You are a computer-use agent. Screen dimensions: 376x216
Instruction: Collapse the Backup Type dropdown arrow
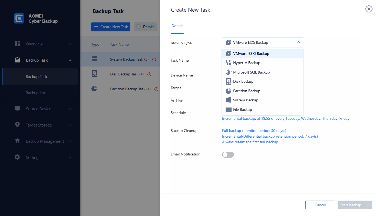pyautogui.click(x=298, y=42)
